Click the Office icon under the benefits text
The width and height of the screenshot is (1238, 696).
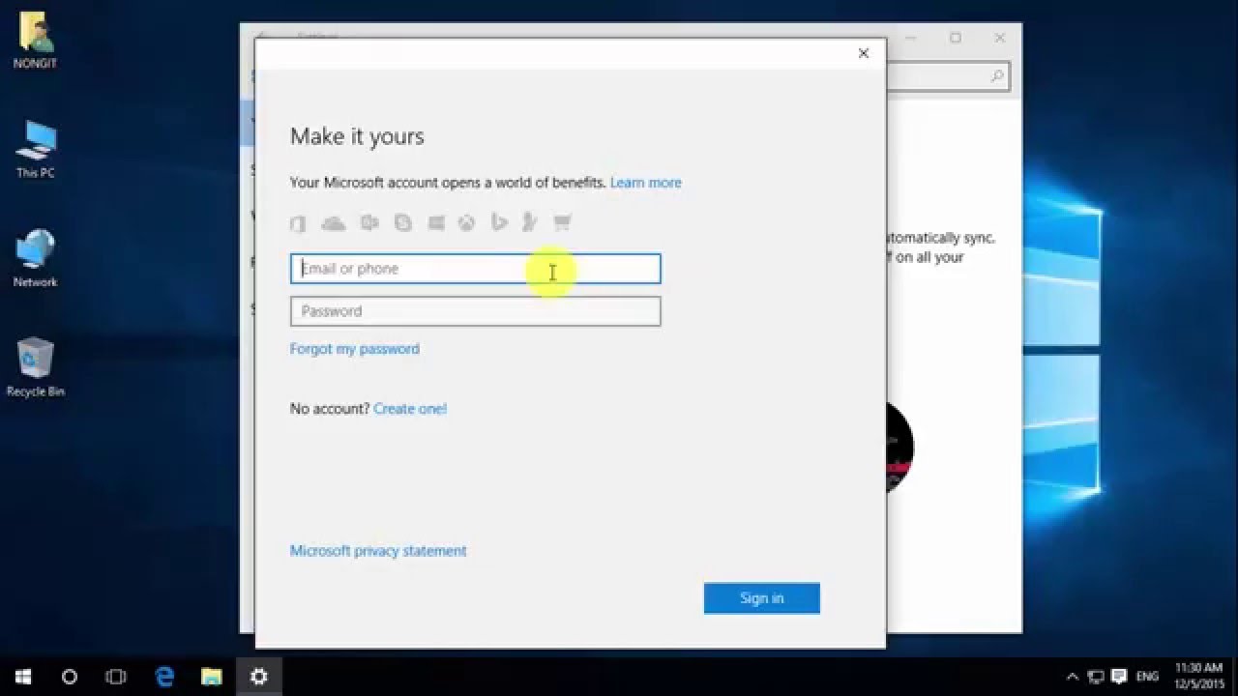298,223
